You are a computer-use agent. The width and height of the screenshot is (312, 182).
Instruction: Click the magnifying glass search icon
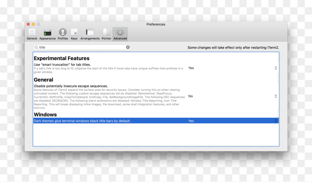pyautogui.click(x=36, y=47)
